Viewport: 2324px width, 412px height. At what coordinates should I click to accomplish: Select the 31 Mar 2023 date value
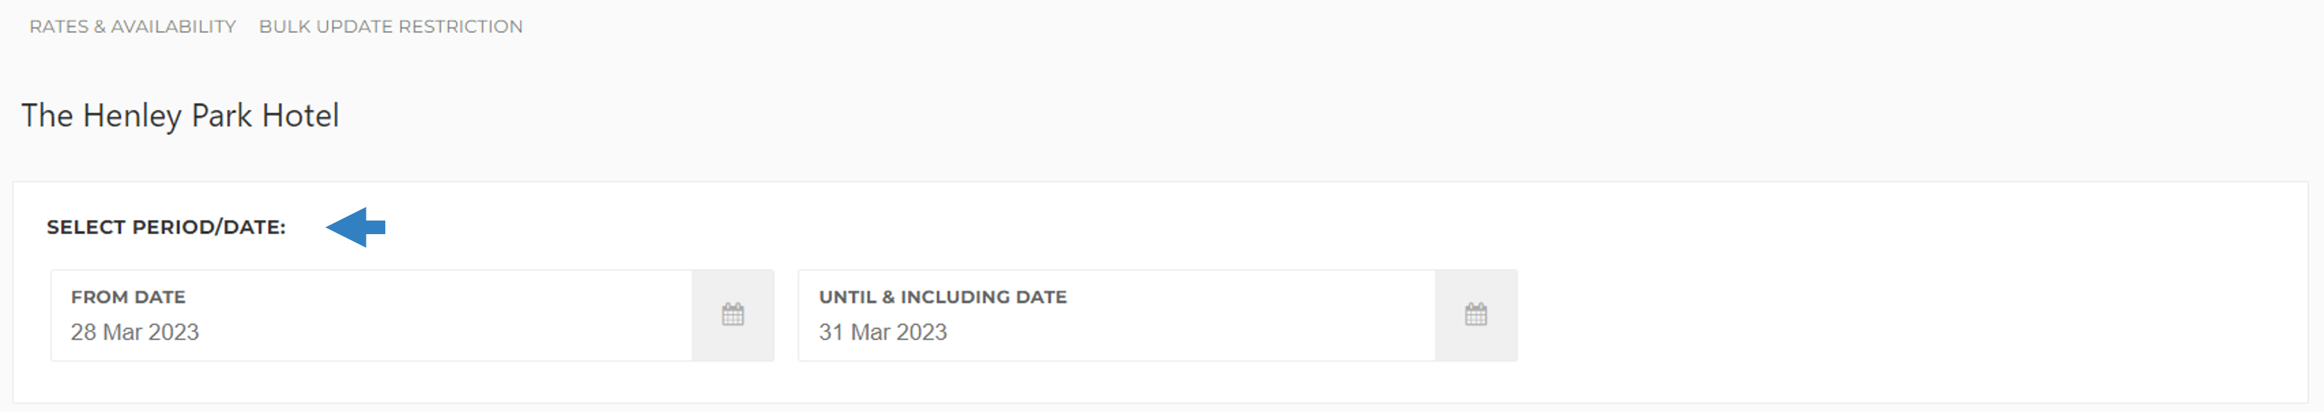click(x=883, y=332)
